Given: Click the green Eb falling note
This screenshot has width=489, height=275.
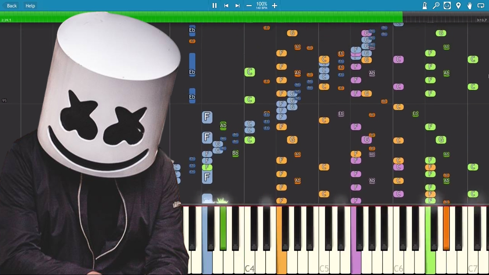Looking at the screenshot, I should pos(415,113).
